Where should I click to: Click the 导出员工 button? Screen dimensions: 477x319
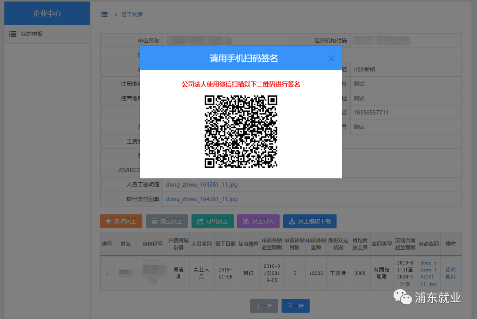(212, 221)
